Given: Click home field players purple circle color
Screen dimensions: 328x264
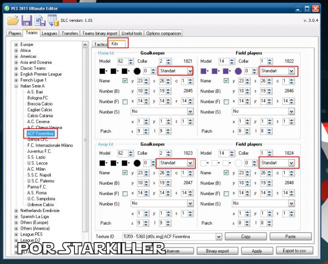Looking at the screenshot, I should 238,71.
